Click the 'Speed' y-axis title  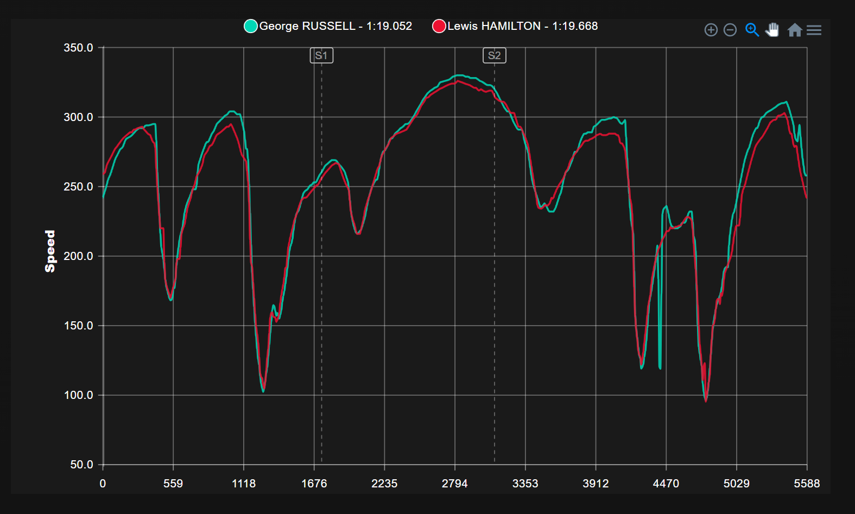pyautogui.click(x=50, y=251)
